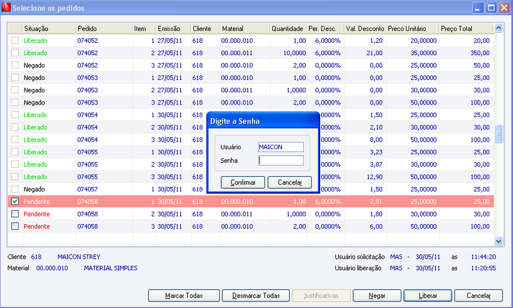Click MATERIAL SIMPLES description text

click(x=110, y=268)
